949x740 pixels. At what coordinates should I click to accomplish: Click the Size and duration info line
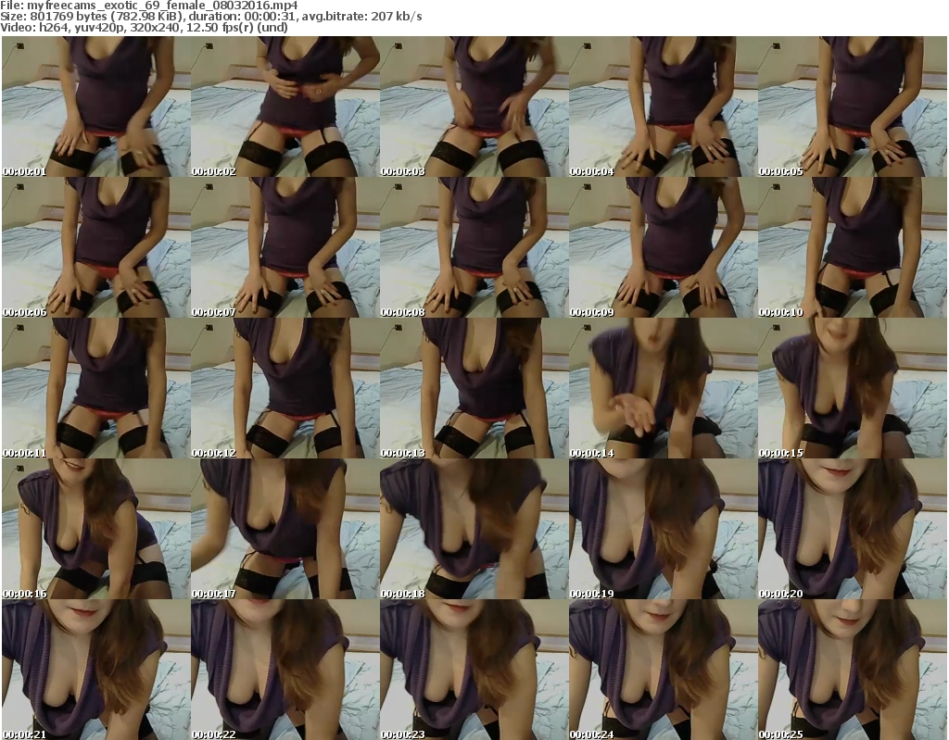(x=211, y=17)
